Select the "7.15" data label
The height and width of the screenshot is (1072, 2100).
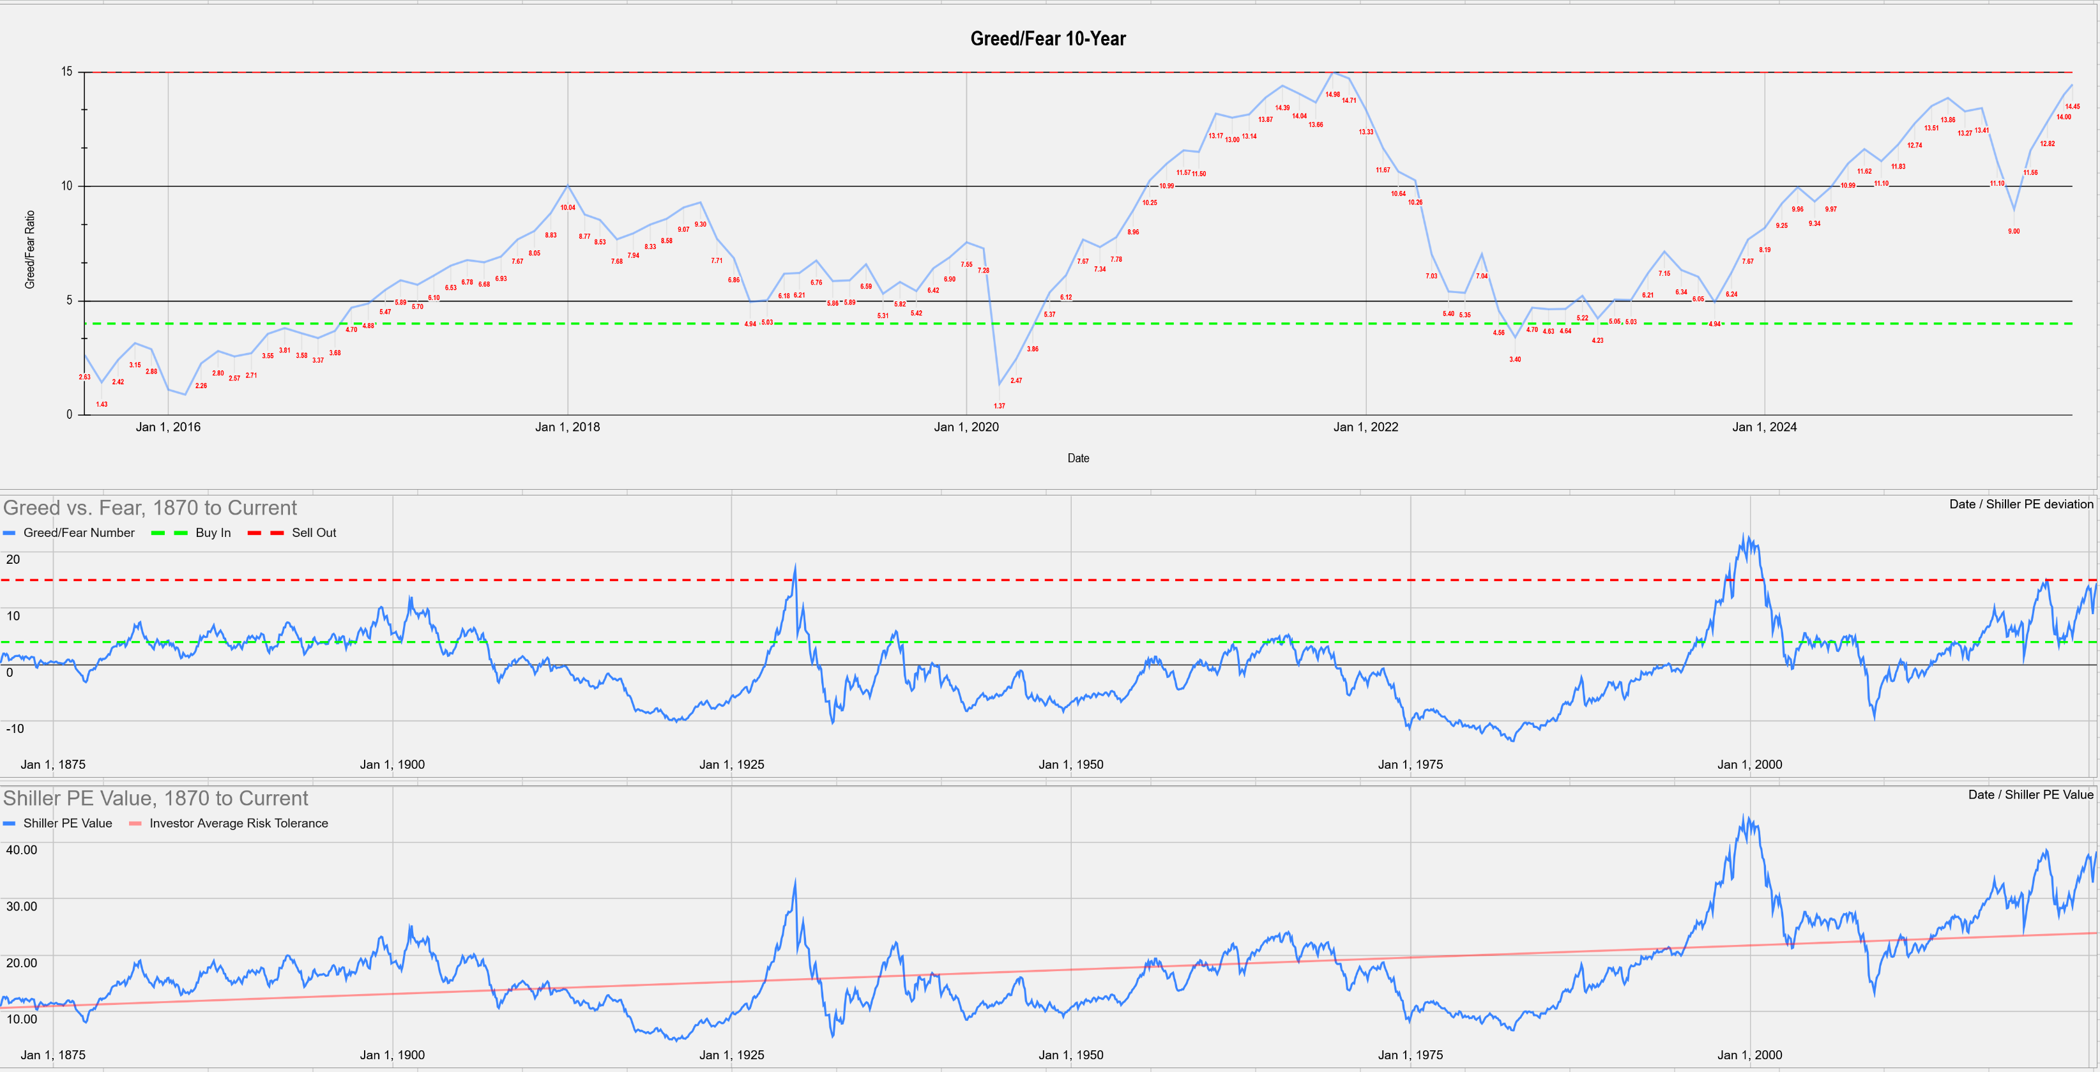(1664, 274)
